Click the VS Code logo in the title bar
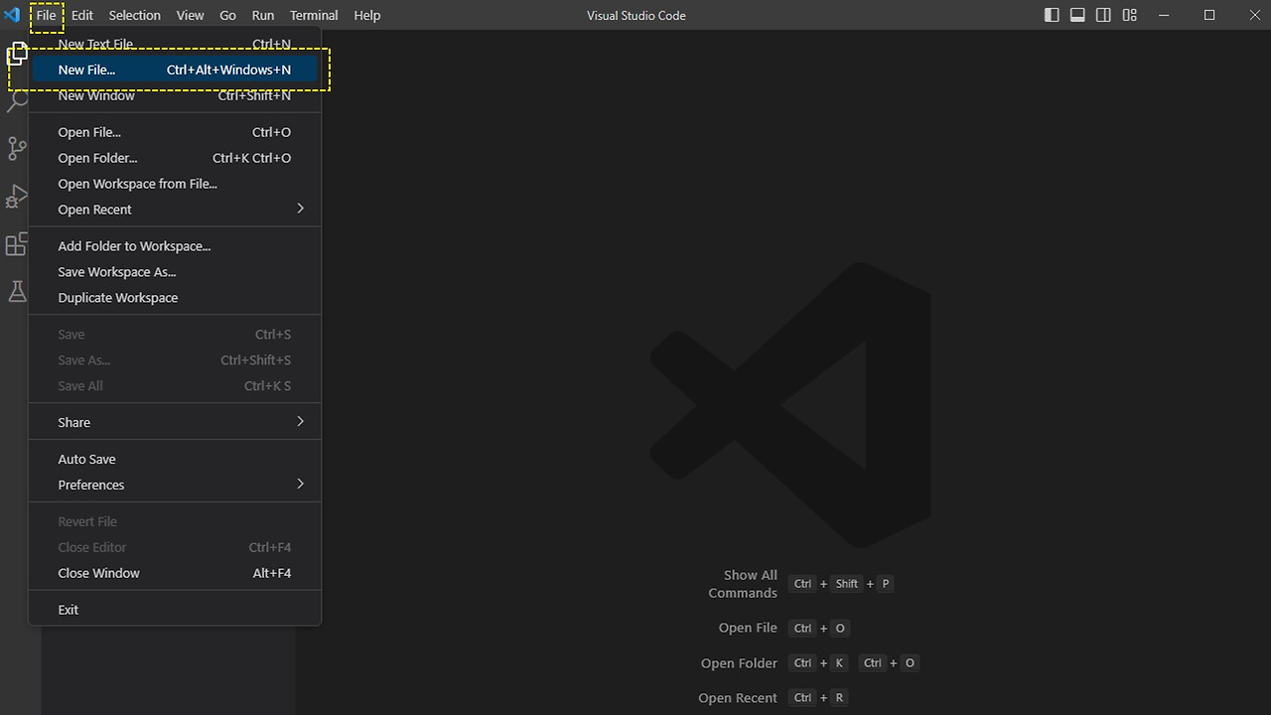 tap(13, 15)
